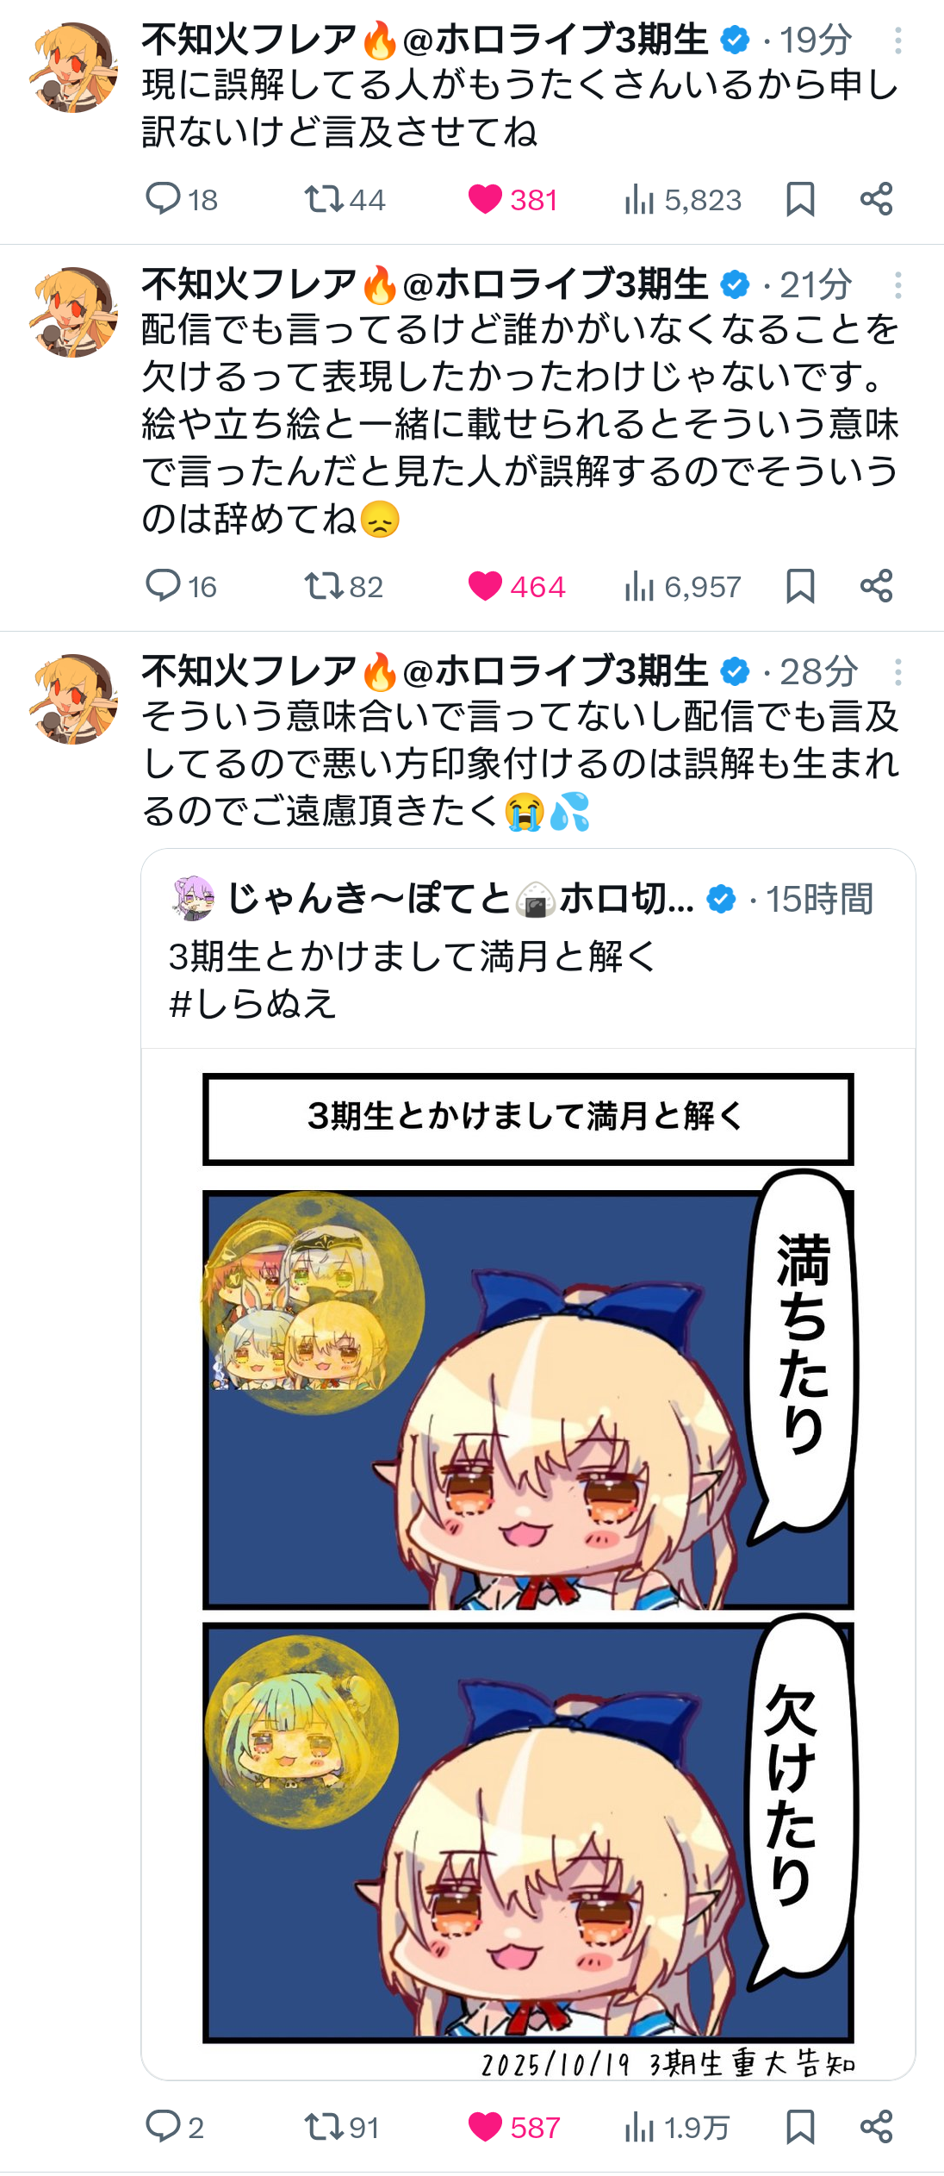View analytics showing 6,957 views
944x2176 pixels.
click(681, 587)
